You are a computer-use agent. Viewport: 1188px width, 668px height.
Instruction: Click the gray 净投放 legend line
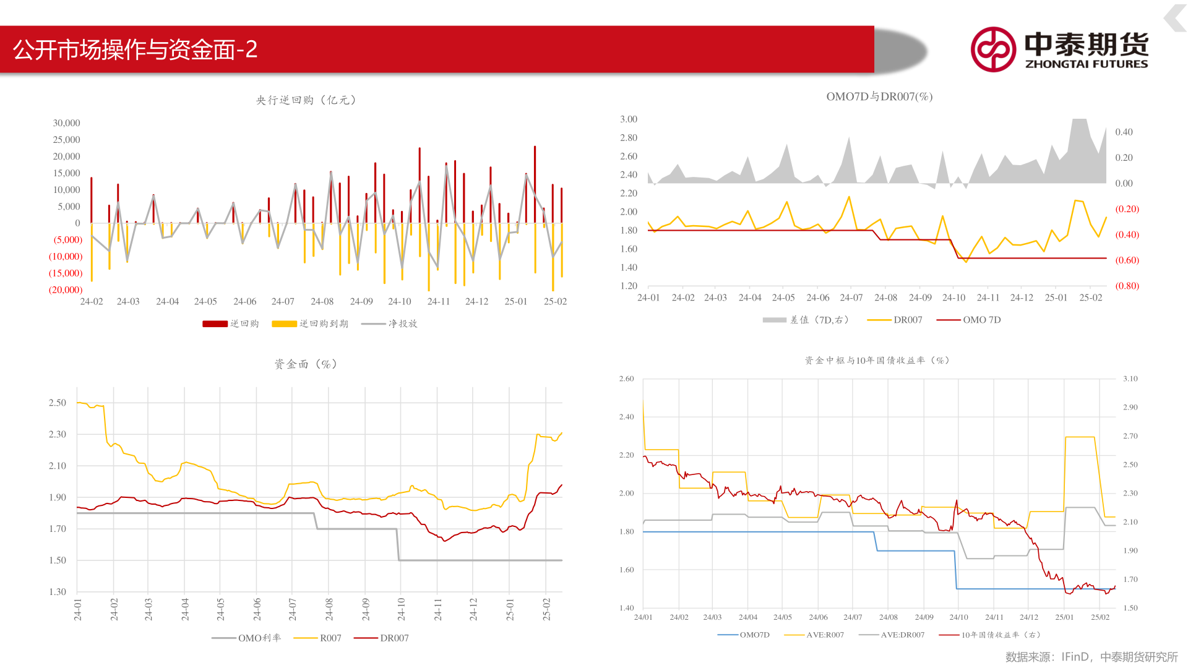(x=373, y=323)
